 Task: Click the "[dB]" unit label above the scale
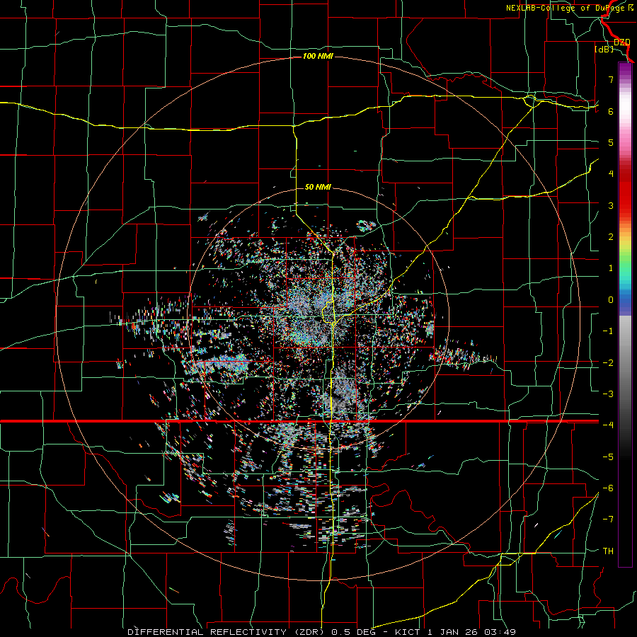pos(604,50)
